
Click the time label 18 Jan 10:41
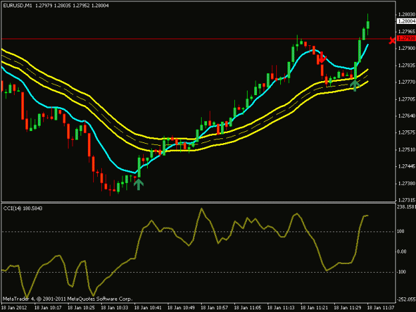148,308
